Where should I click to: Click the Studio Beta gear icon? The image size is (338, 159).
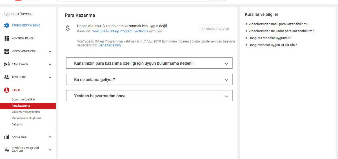7,25
